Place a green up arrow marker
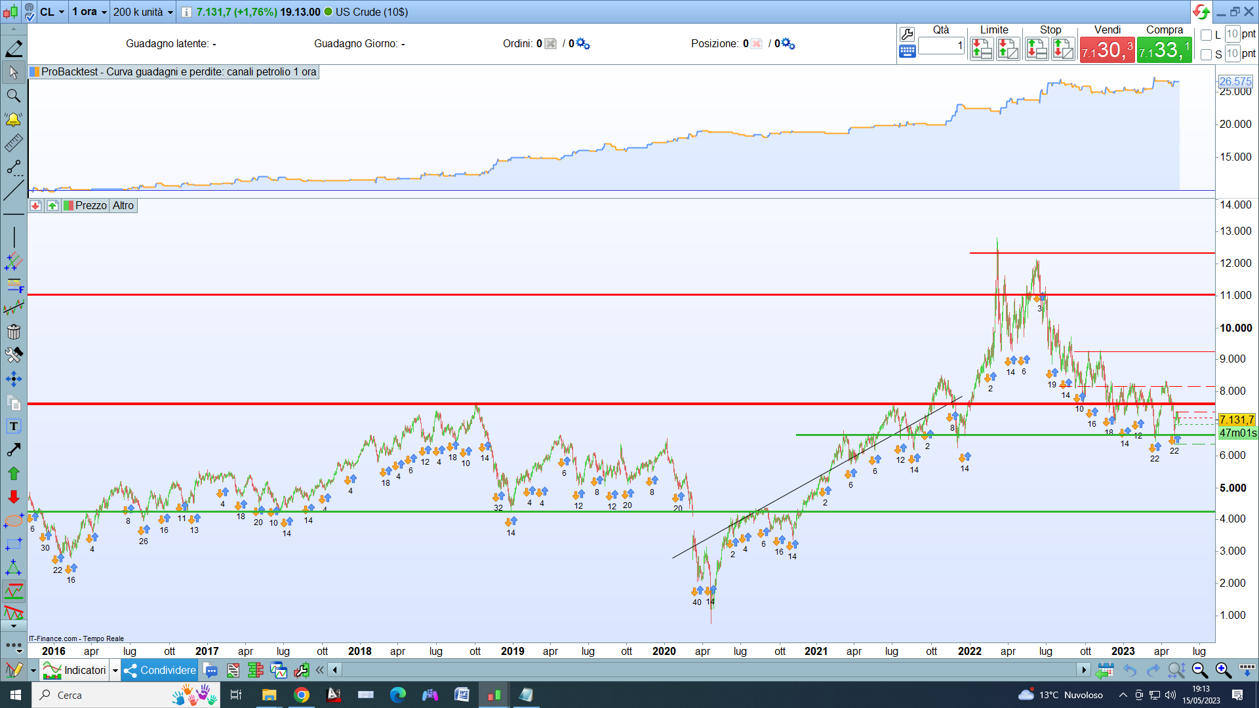Screen dimensions: 1259x708 click(14, 473)
